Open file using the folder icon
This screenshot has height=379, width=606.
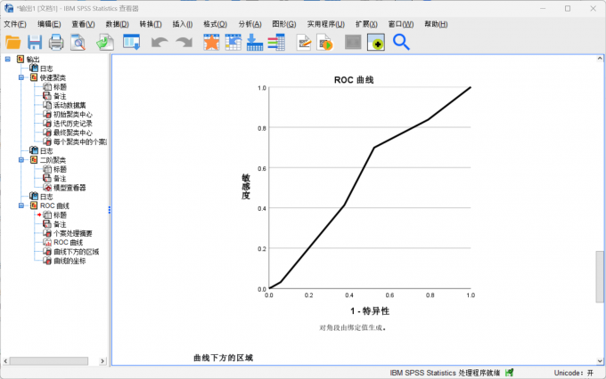13,42
